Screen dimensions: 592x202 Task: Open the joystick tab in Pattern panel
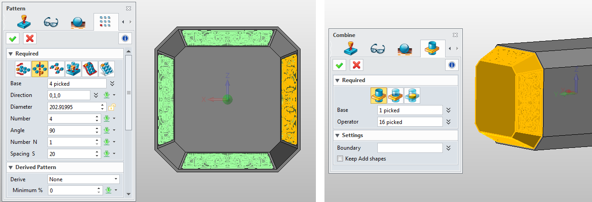[x=24, y=22]
